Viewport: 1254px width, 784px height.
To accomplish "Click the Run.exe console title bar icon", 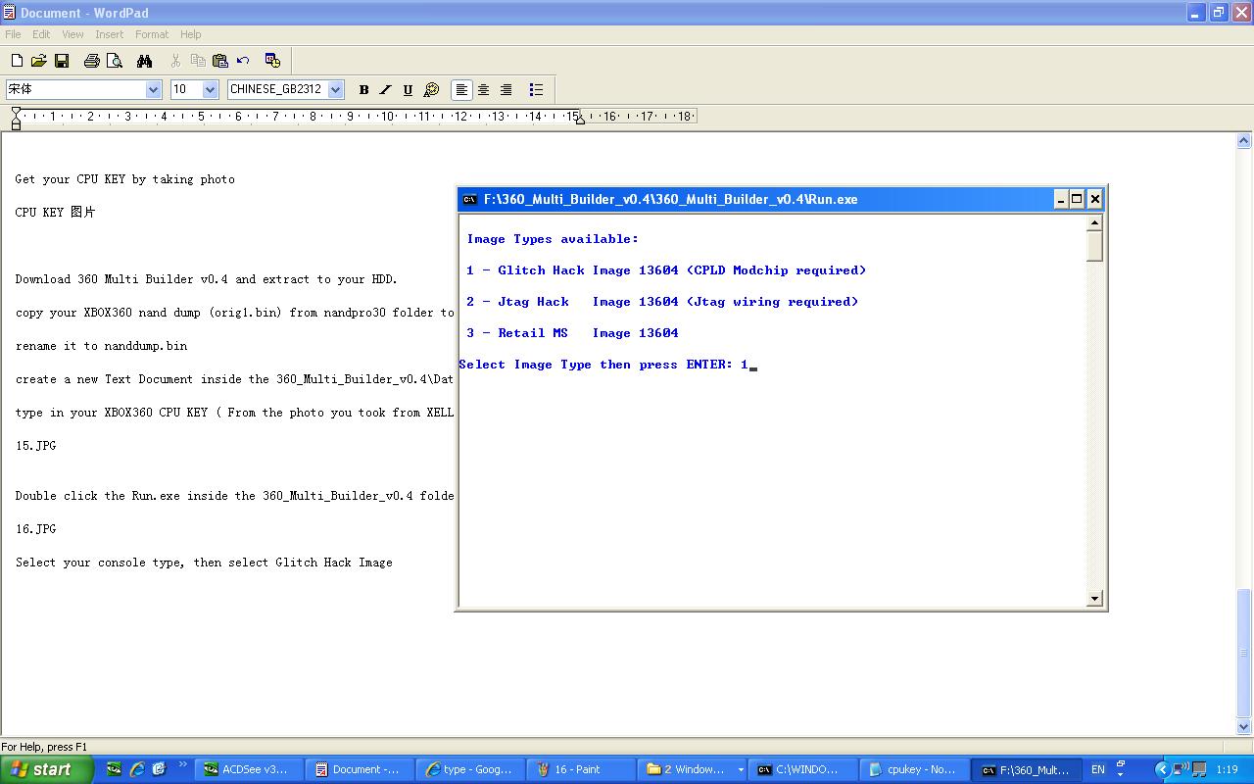I will click(470, 199).
